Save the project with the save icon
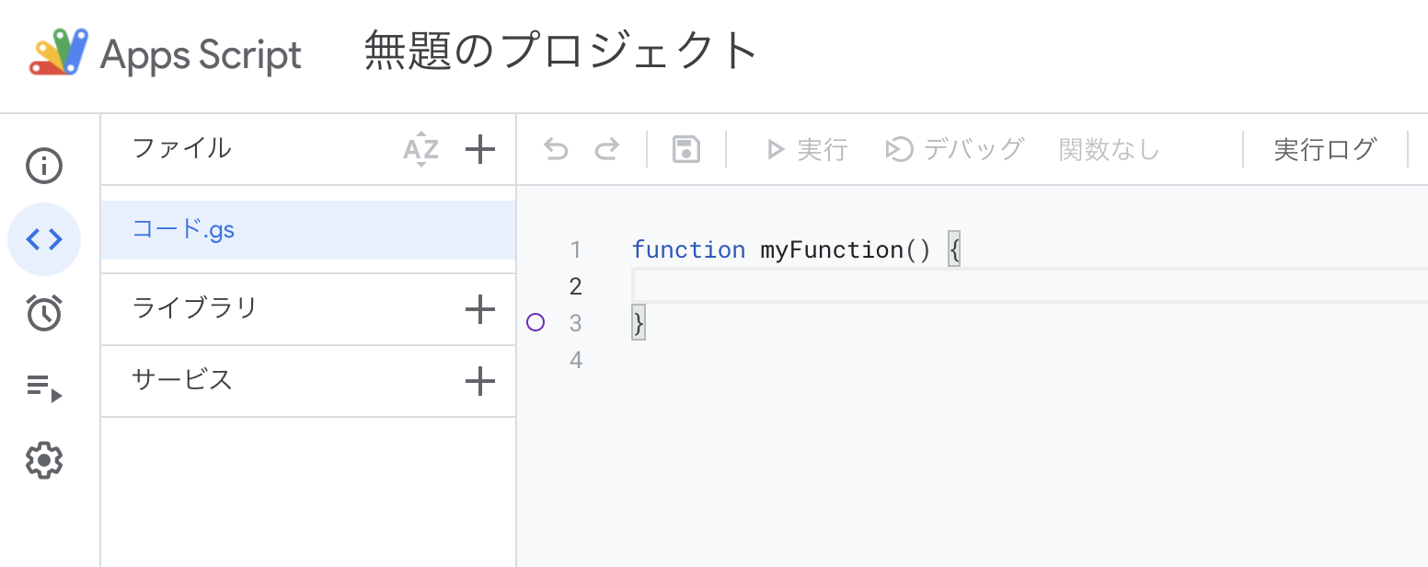 click(685, 149)
